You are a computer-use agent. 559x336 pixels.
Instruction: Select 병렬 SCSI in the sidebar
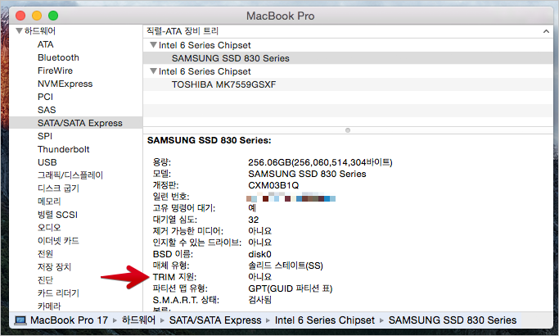pos(57,215)
